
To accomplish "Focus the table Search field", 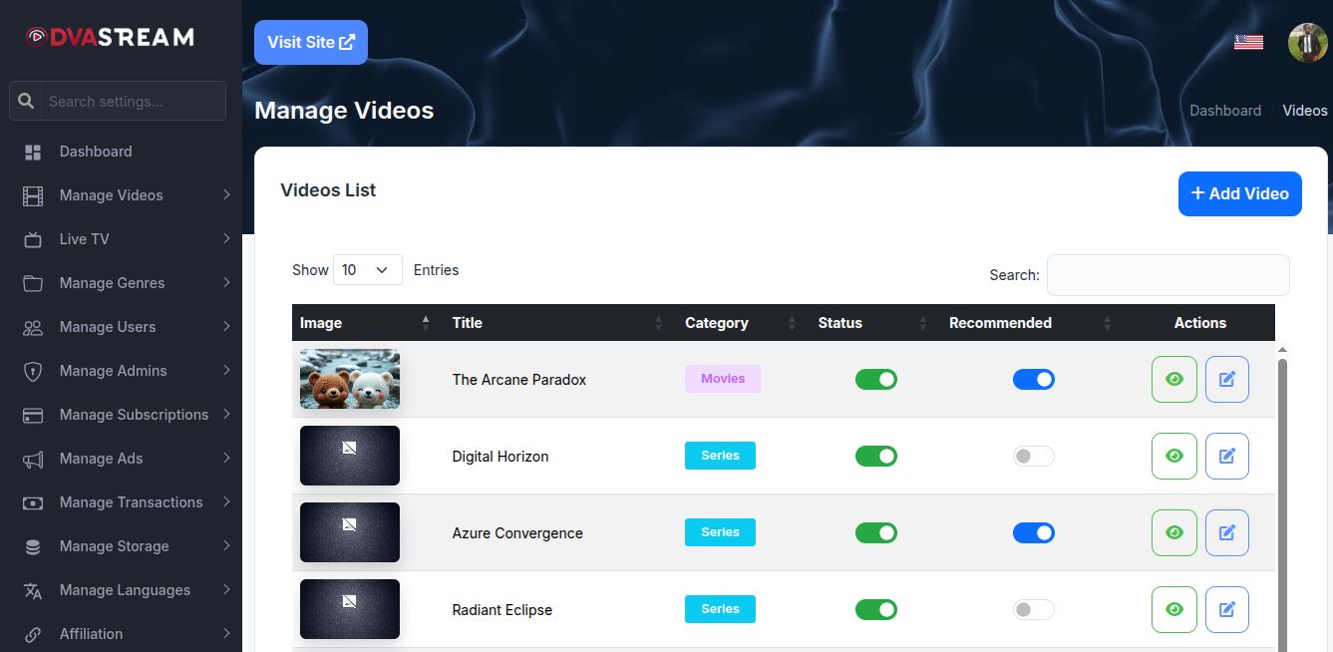I will [x=1168, y=275].
